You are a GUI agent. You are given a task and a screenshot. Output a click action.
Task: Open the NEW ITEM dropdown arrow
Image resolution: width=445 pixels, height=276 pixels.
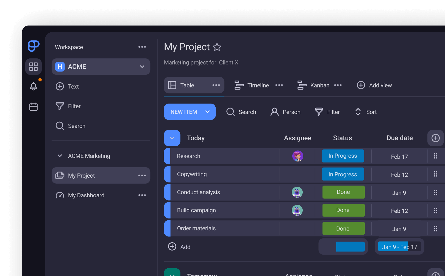click(208, 112)
